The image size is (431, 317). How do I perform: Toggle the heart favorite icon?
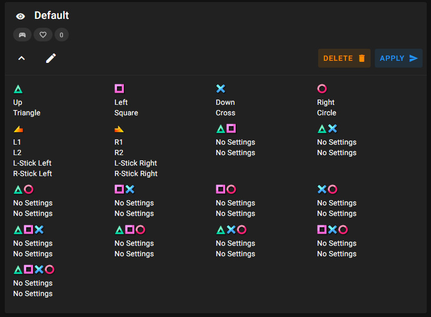(43, 35)
